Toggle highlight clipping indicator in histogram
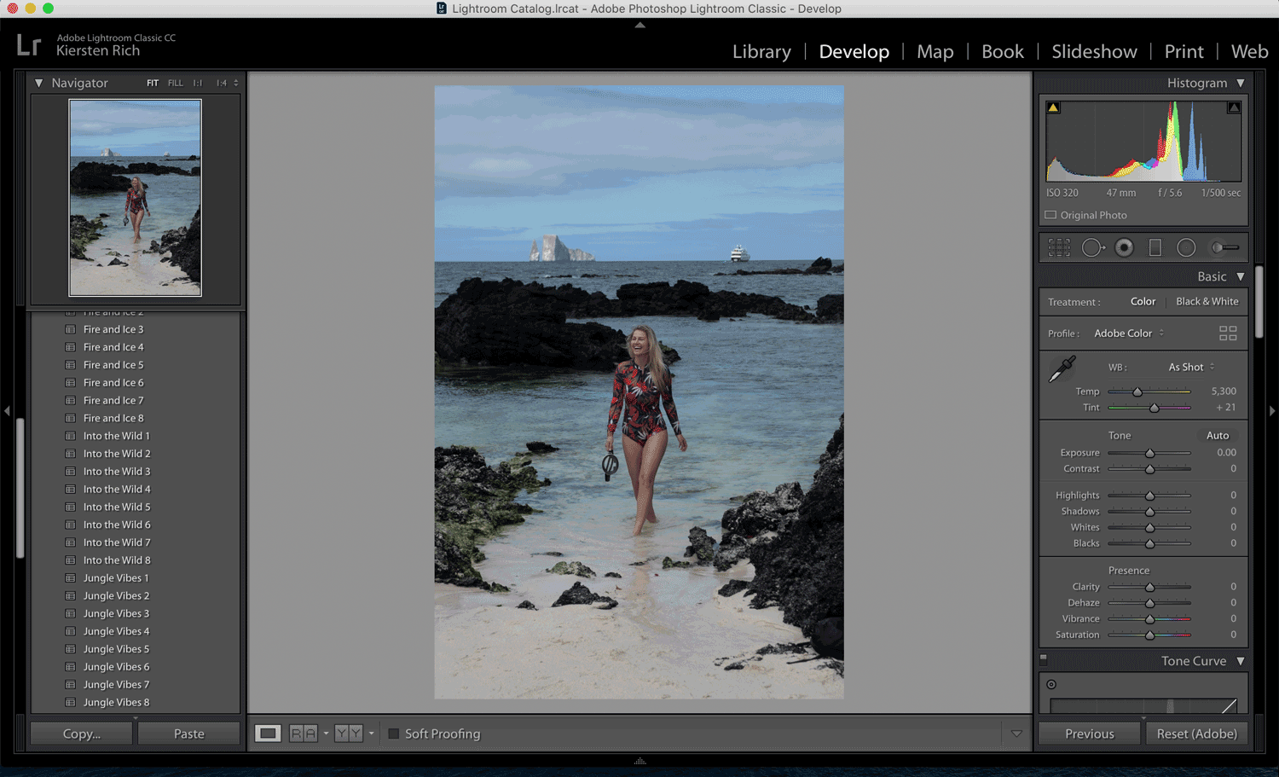Viewport: 1279px width, 777px height. [x=1234, y=107]
